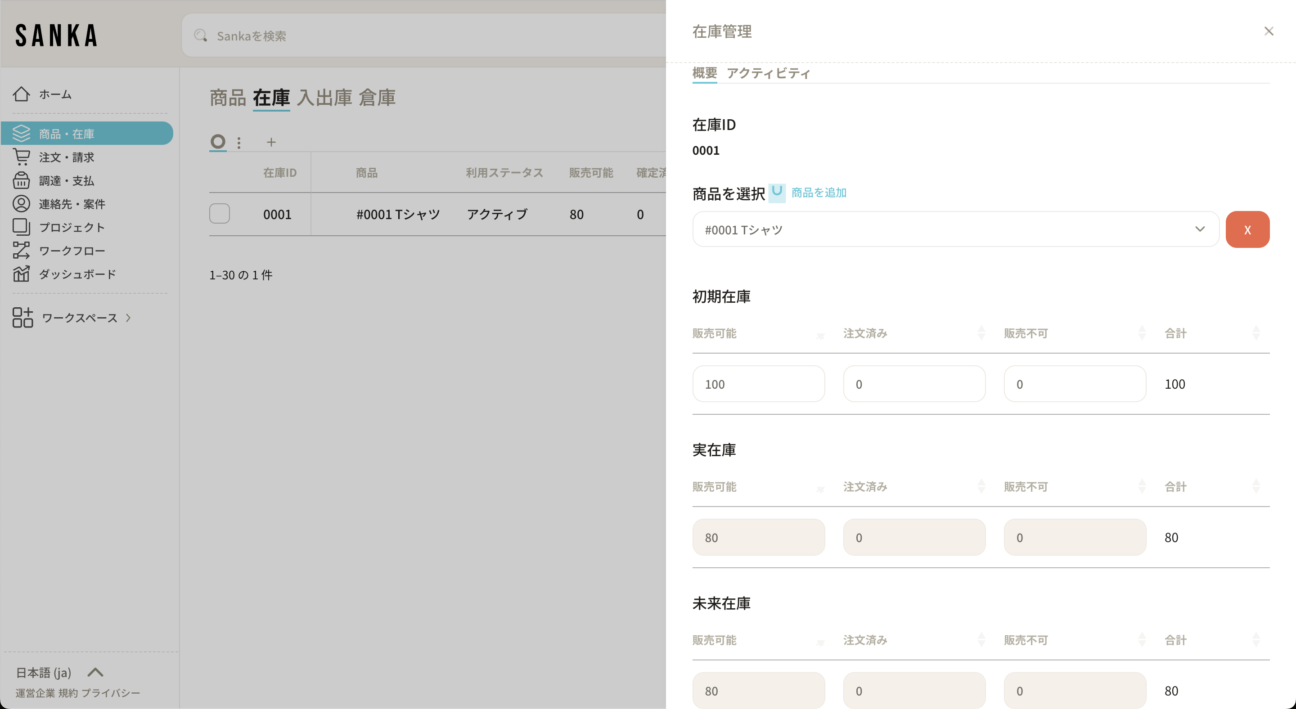Open ダッシュボード chart icon

click(21, 274)
